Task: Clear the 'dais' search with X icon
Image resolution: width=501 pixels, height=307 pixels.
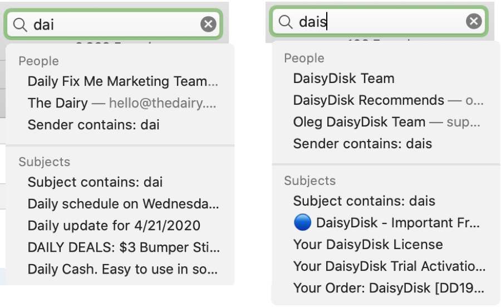Action: pos(474,21)
